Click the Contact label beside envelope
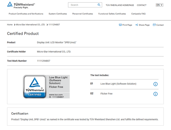171x130 pixels. (x=160, y=25)
